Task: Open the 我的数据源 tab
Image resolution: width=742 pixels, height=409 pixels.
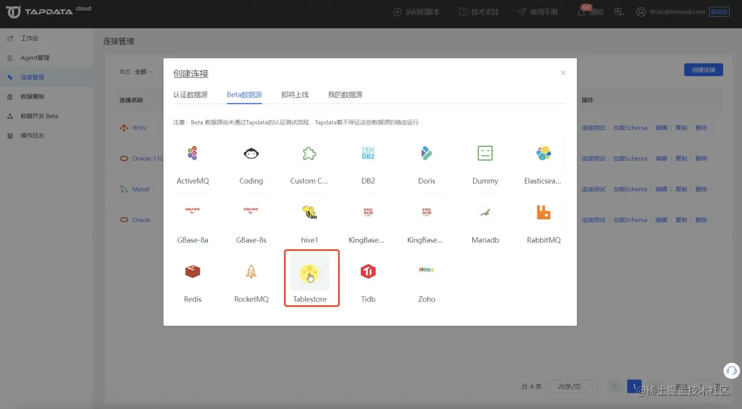Action: tap(345, 94)
